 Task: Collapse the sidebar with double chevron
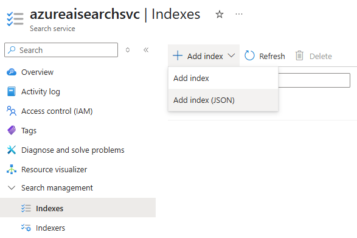[x=146, y=50]
